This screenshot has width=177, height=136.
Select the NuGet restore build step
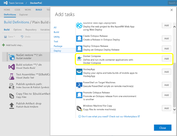[x=26, y=57]
